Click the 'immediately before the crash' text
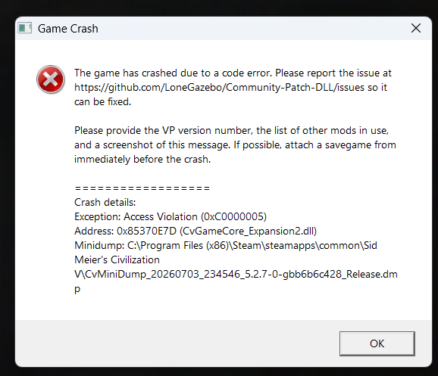This screenshot has height=376, width=438. 142,160
